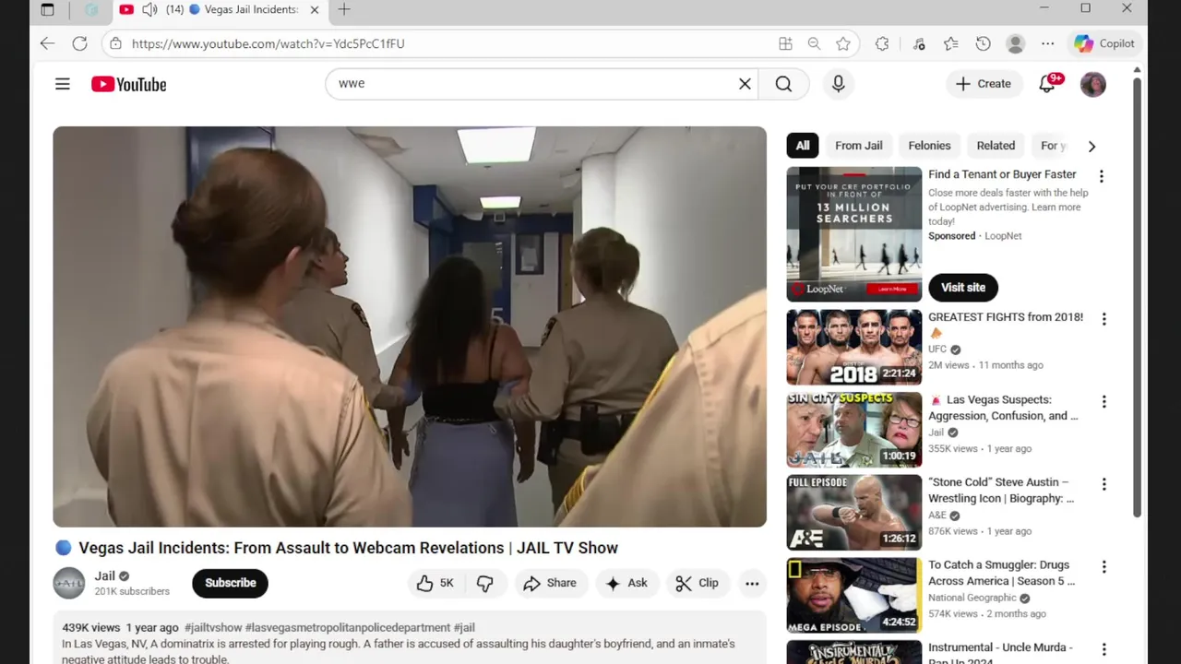The width and height of the screenshot is (1181, 664).
Task: Open YouTube notifications bell
Action: [x=1047, y=84]
